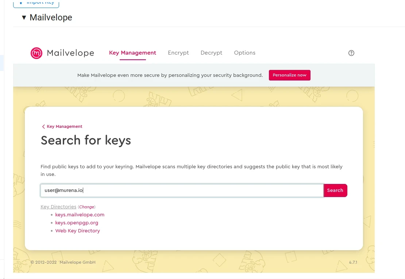The image size is (405, 279).
Task: Open the Key Directories underlined link
Action: [x=58, y=207]
